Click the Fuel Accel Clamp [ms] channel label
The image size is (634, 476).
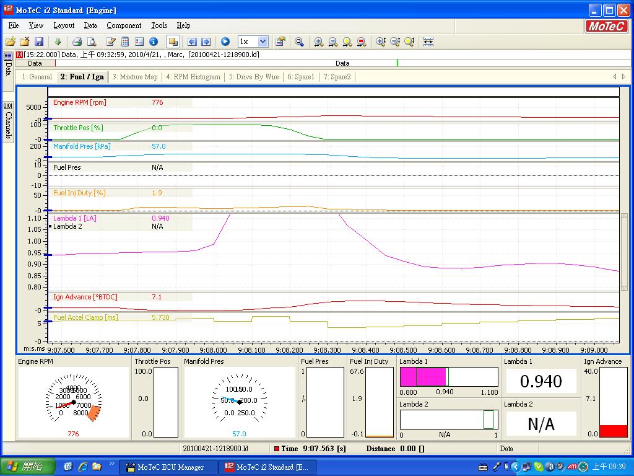click(85, 317)
